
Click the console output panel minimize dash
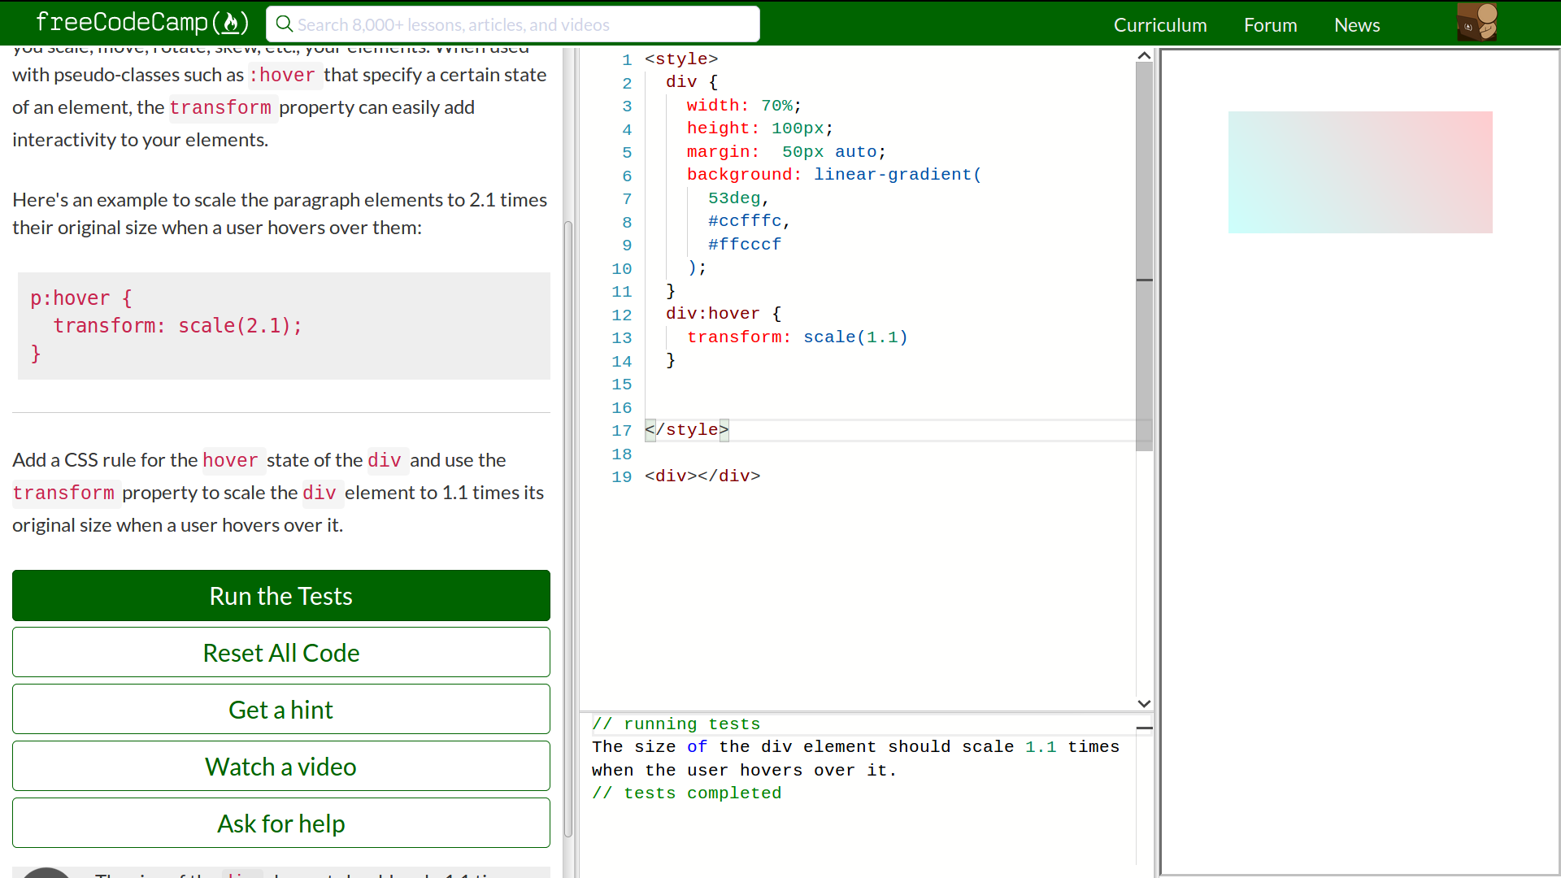(1144, 728)
